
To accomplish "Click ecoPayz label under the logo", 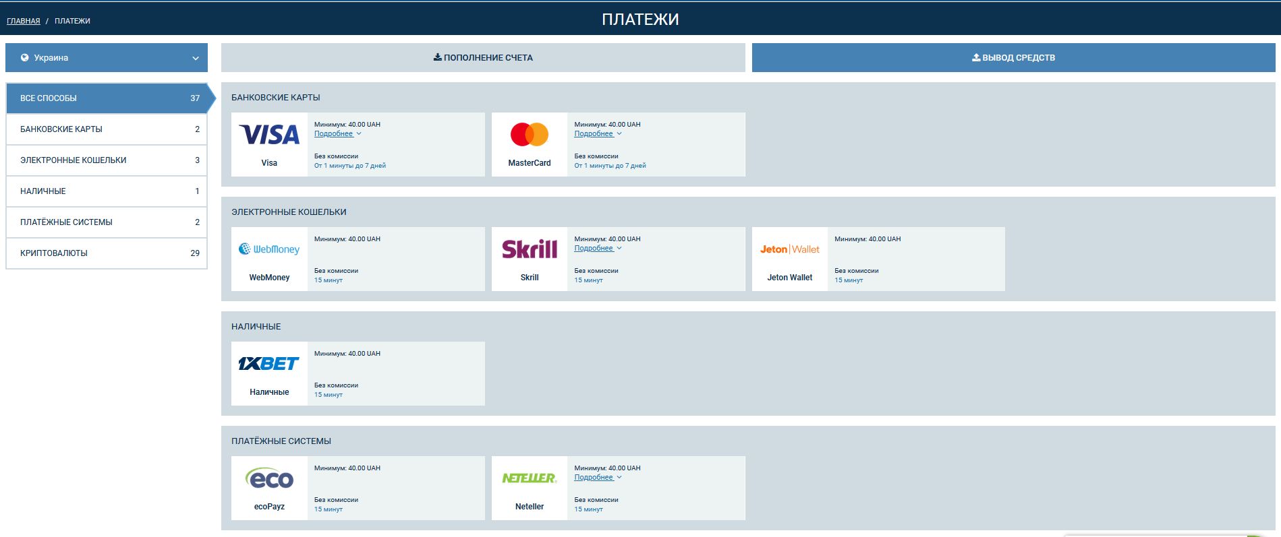I will [x=269, y=507].
